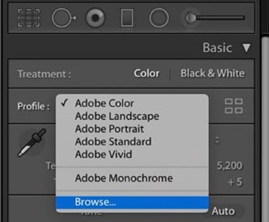Switch treatment to Black & White

(213, 73)
